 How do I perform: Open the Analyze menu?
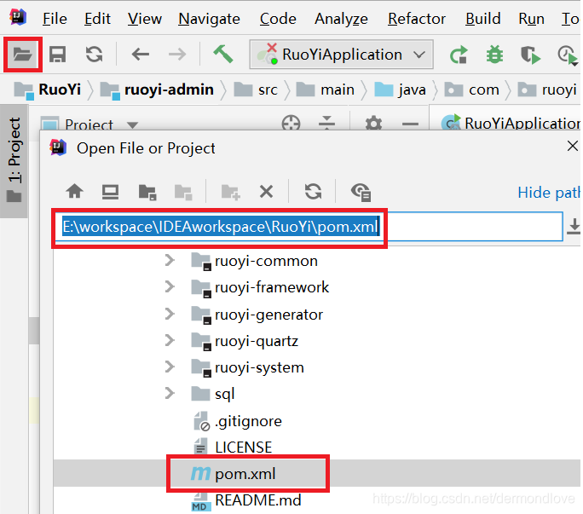coord(341,19)
